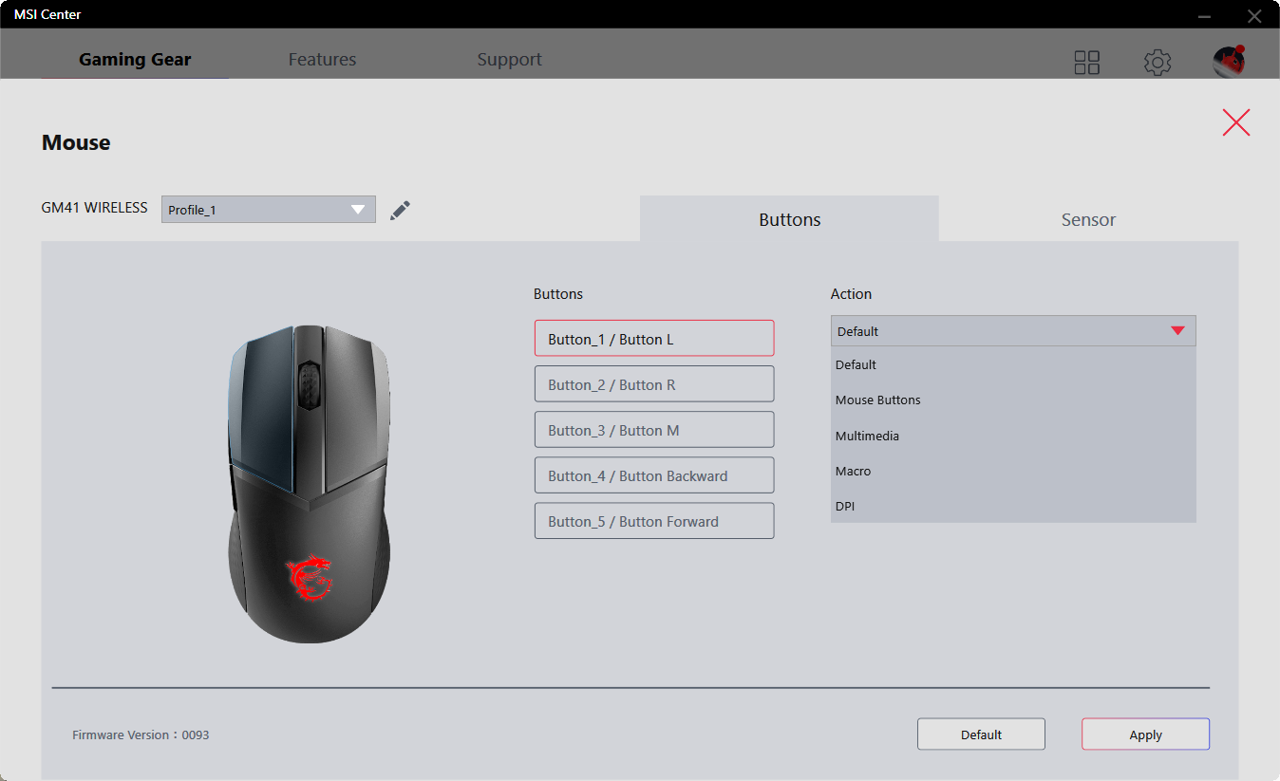The image size is (1280, 781).
Task: Choose Multimedia in the Action list
Action: coord(1013,436)
